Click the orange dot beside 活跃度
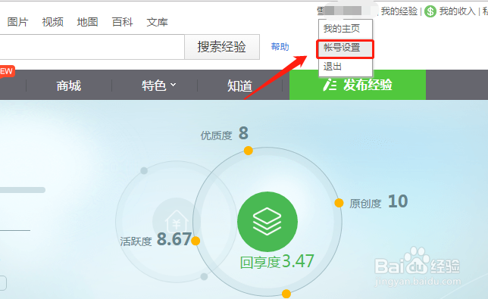The width and height of the screenshot is (488, 299). (196, 241)
